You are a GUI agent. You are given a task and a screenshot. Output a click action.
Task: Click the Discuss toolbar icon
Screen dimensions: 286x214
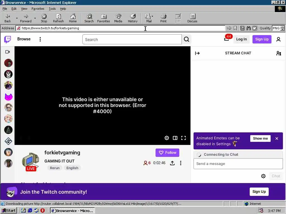[x=192, y=18]
